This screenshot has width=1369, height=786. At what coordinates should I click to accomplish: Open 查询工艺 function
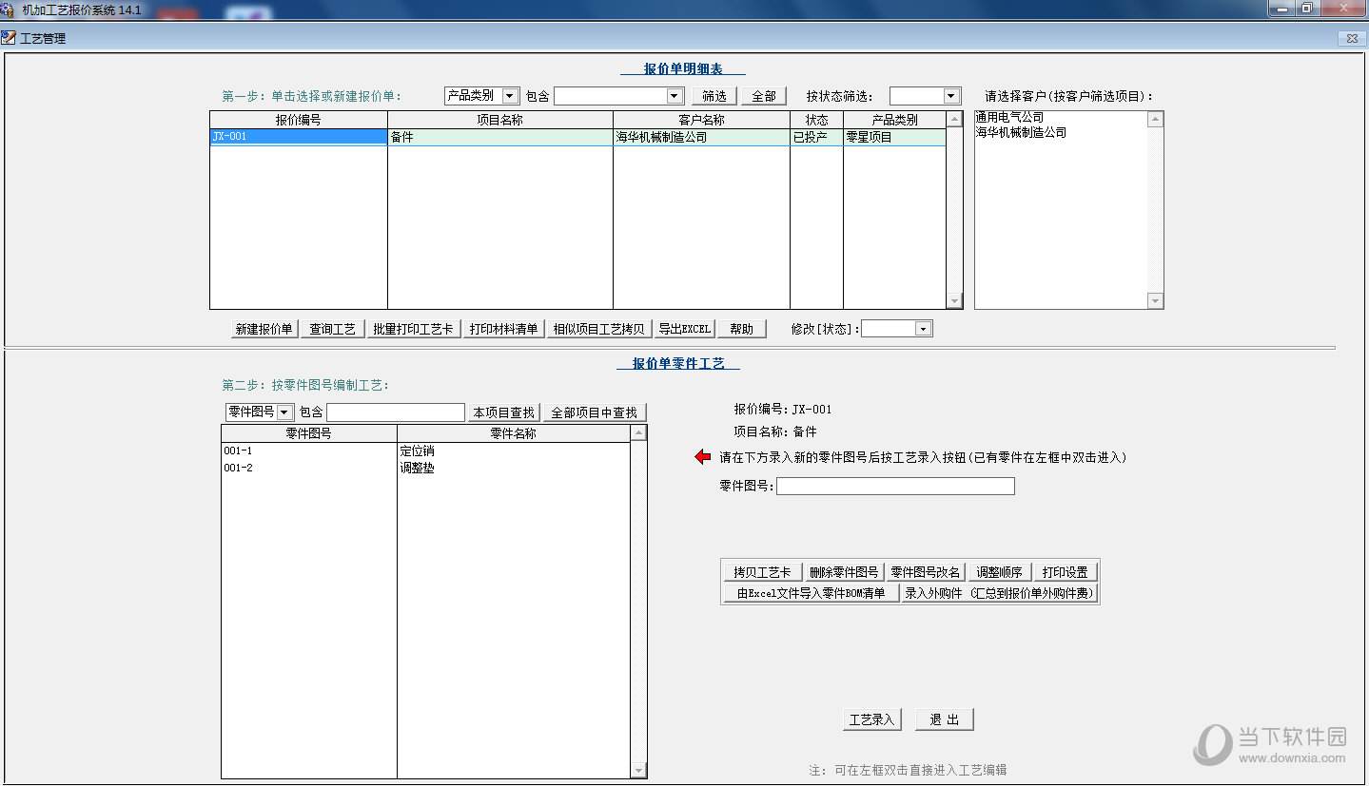point(332,329)
